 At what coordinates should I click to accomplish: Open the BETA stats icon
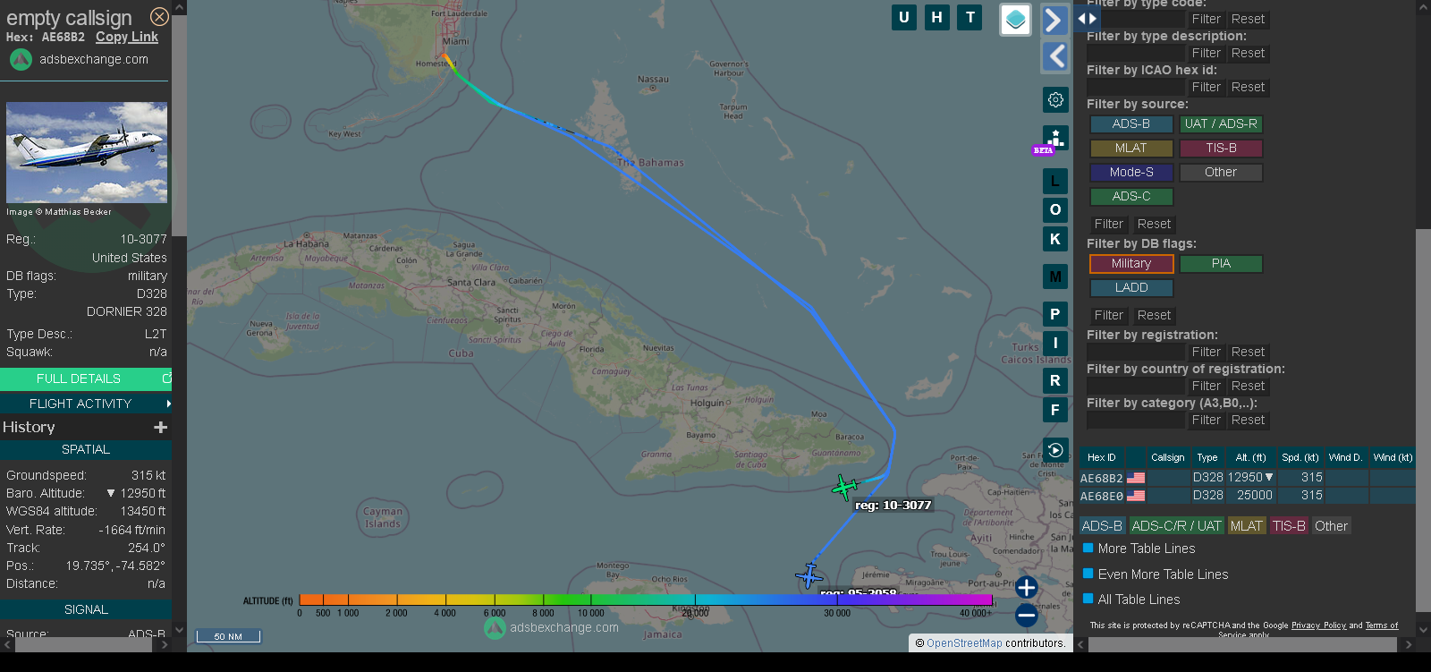coord(1055,138)
